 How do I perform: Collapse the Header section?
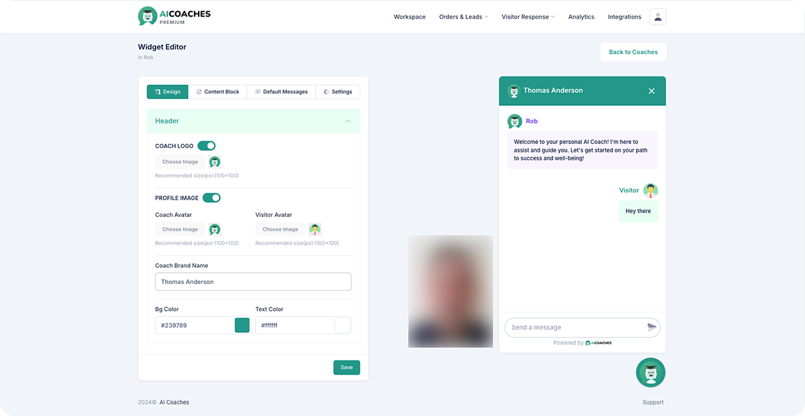pyautogui.click(x=348, y=121)
